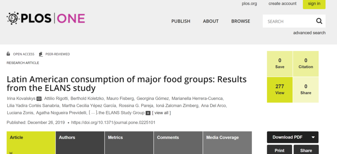Open the BROWSE menu
Viewport: 337px width, 154px height.
click(x=241, y=21)
